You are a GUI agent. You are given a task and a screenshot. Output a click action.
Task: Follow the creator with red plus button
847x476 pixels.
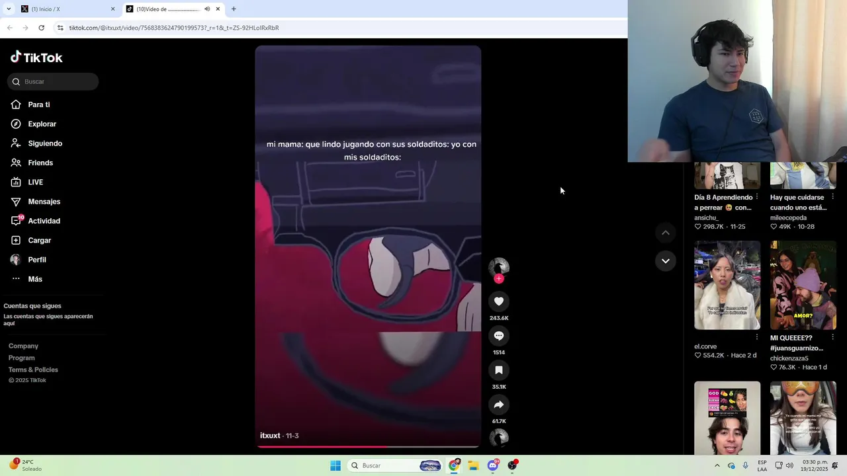pyautogui.click(x=499, y=278)
